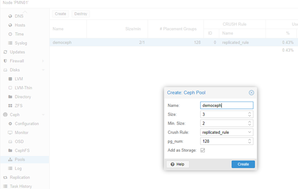The image size is (298, 189).
Task: Click the pool Name input field
Action: coord(227,105)
